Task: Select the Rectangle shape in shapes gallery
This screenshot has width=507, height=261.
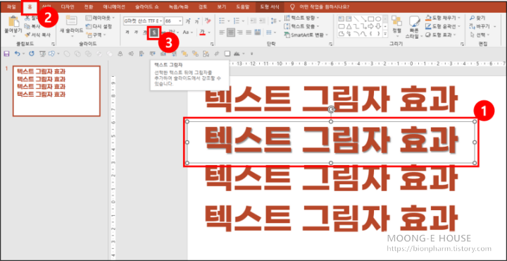Action: click(370, 19)
